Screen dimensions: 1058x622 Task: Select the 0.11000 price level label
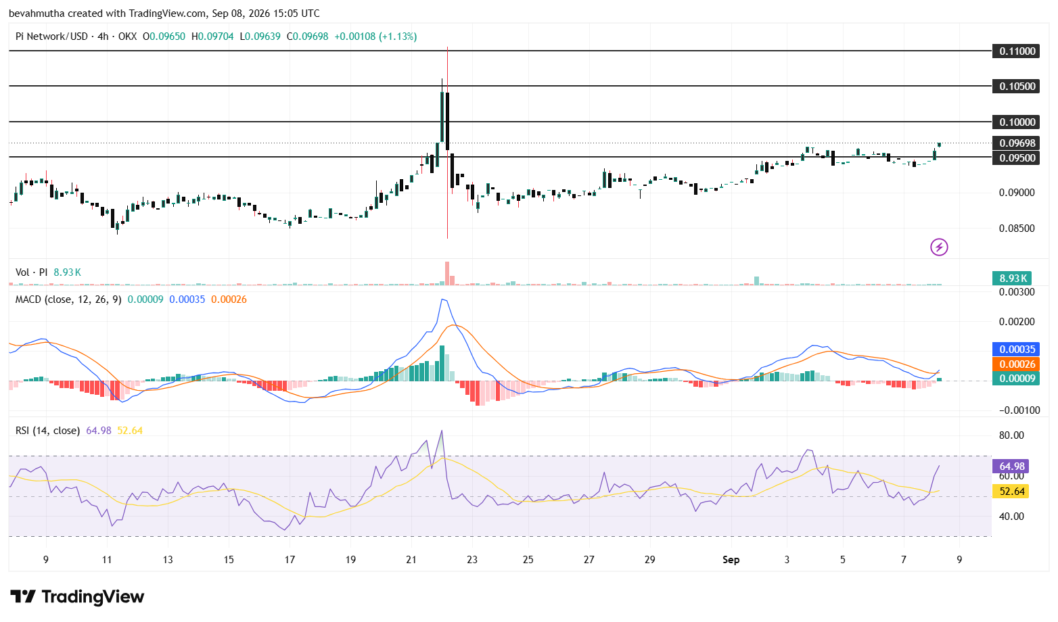pyautogui.click(x=1017, y=51)
